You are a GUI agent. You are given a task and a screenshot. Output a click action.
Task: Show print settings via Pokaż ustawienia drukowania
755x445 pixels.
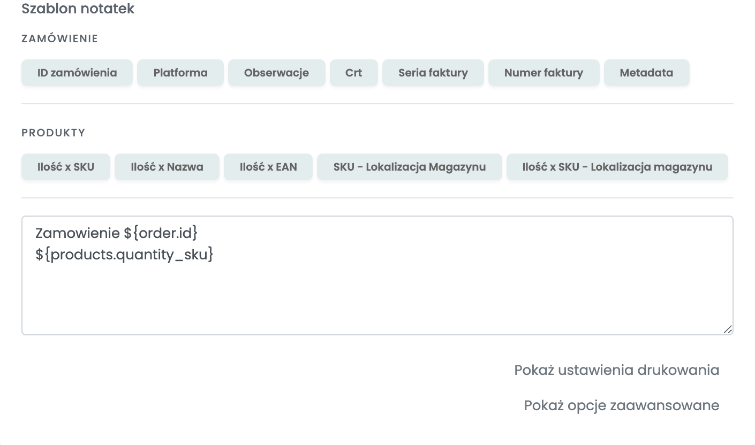tap(616, 370)
